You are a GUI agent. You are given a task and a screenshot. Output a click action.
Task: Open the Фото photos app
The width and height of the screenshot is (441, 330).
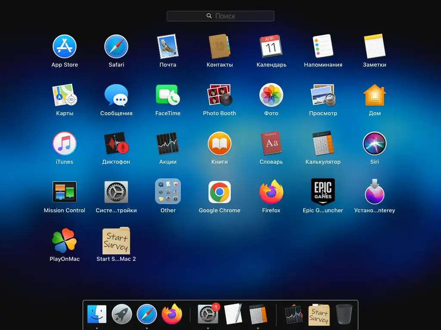coord(271,95)
